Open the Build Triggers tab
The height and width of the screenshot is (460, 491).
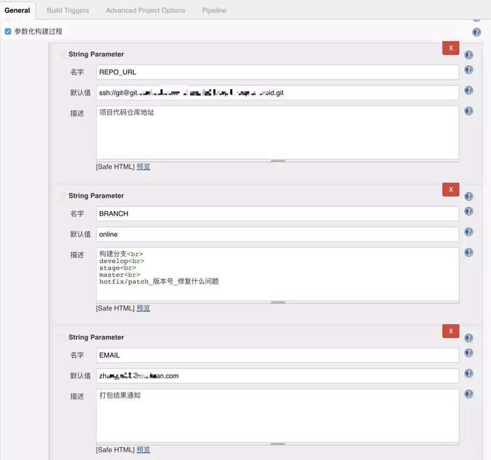pos(68,11)
